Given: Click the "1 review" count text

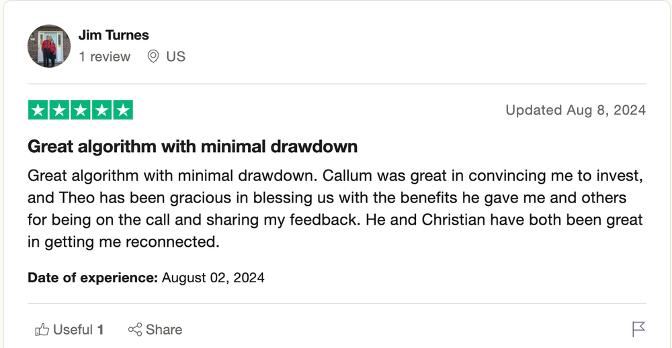Looking at the screenshot, I should (105, 56).
